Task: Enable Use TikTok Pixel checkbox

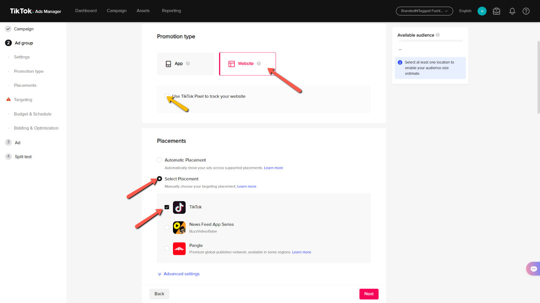Action: (167, 96)
